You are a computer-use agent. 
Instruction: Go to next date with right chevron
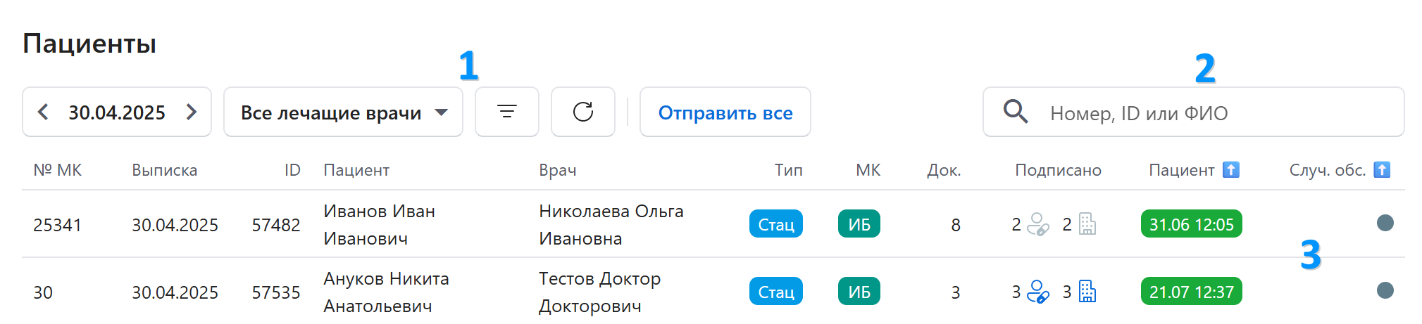pos(191,112)
